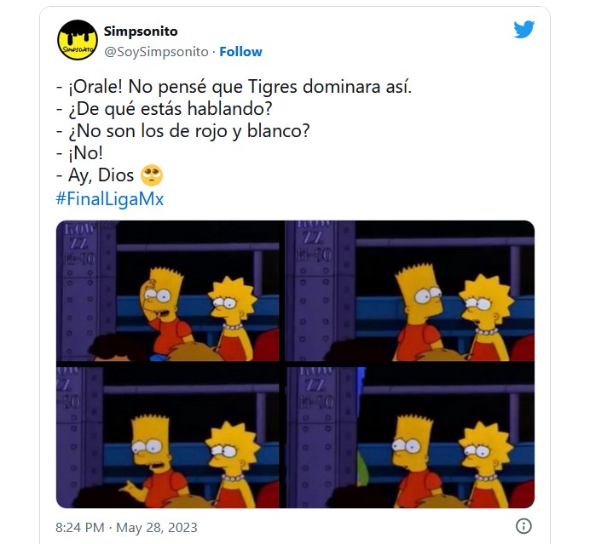Open the tweet info circle icon
The width and height of the screenshot is (607, 544).
[x=523, y=526]
